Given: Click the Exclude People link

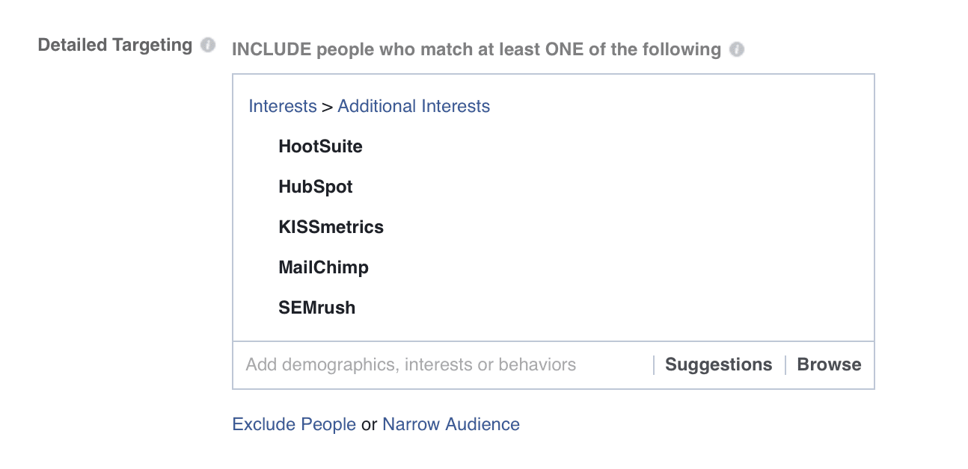Looking at the screenshot, I should [294, 425].
